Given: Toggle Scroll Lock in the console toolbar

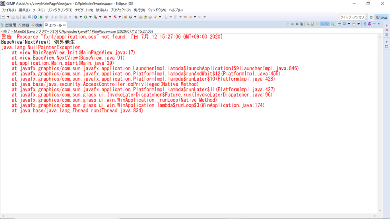Looking at the screenshot, I should pyautogui.click(x=313, y=24).
